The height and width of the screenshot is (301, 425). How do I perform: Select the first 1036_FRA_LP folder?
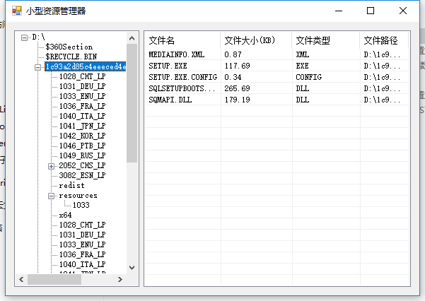tap(83, 106)
